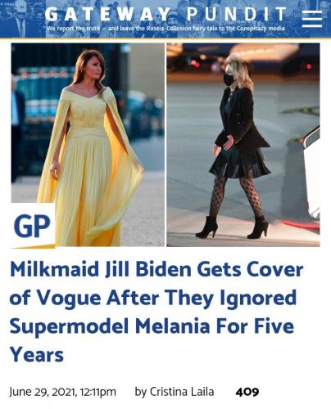Click the 12:11pm timestamp
This screenshot has height=409, width=331.
(x=98, y=392)
